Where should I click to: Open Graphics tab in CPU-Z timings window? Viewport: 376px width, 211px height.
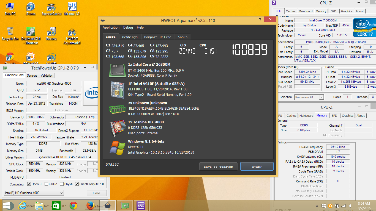tap(348, 116)
